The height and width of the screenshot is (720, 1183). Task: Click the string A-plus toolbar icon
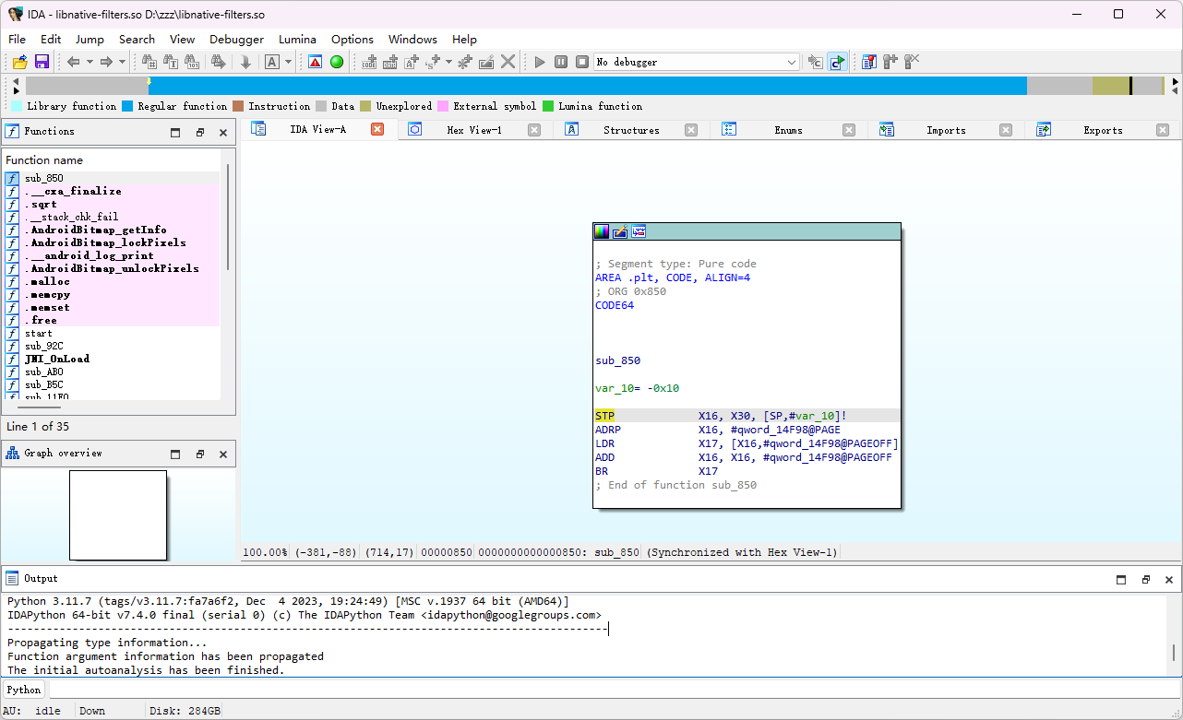[412, 62]
